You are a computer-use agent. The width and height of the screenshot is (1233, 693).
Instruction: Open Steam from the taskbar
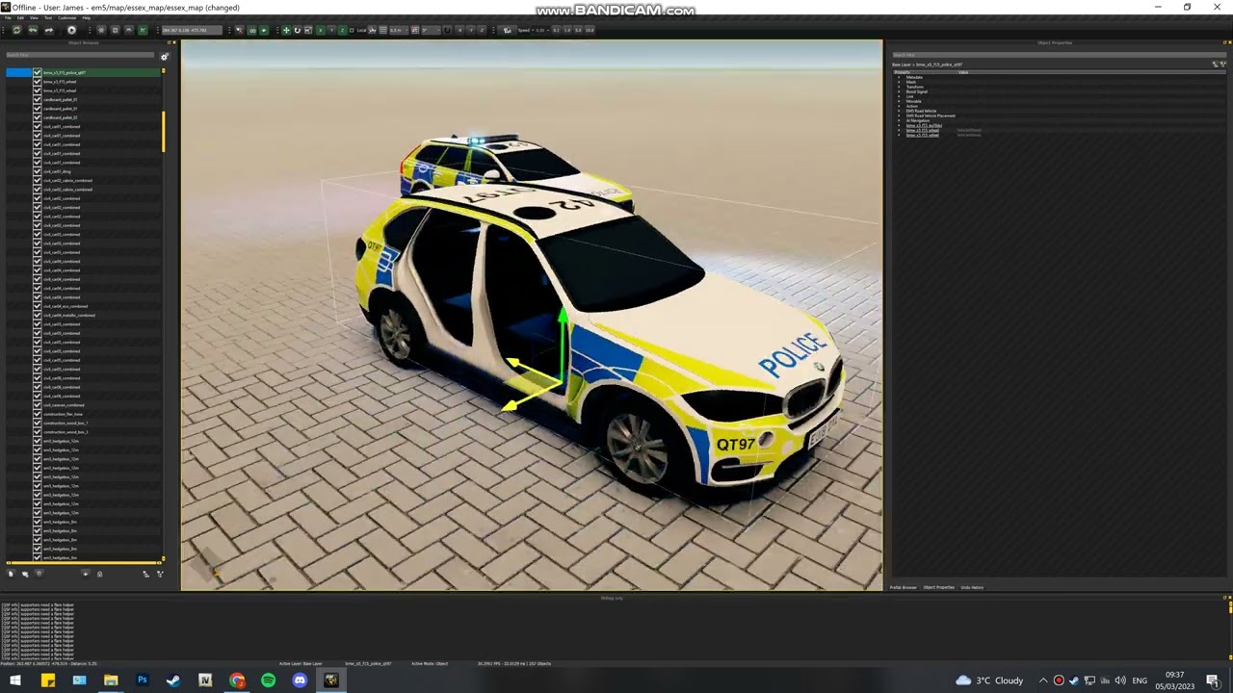[x=173, y=680]
